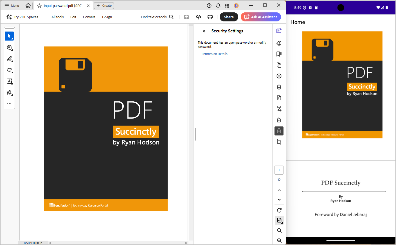This screenshot has width=396, height=245.
Task: Zoom in on the document
Action: point(279,230)
